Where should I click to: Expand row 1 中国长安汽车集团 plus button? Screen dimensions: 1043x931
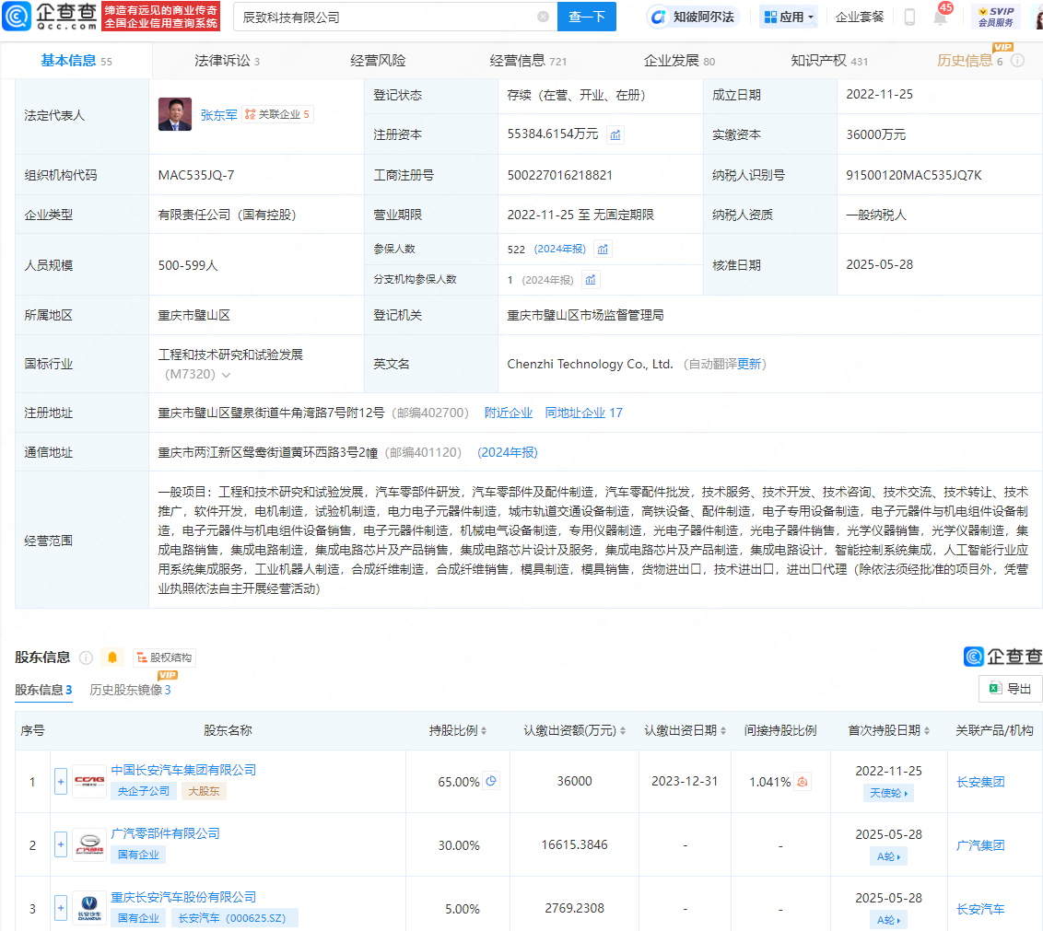pyautogui.click(x=61, y=782)
